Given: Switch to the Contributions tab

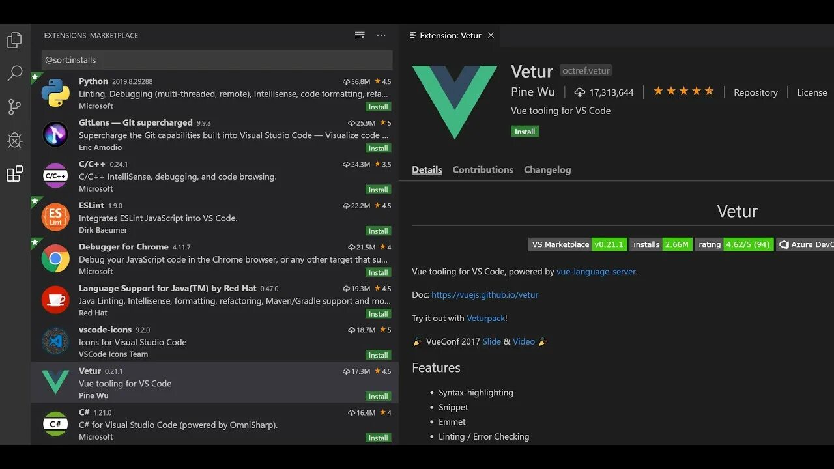Looking at the screenshot, I should [483, 169].
